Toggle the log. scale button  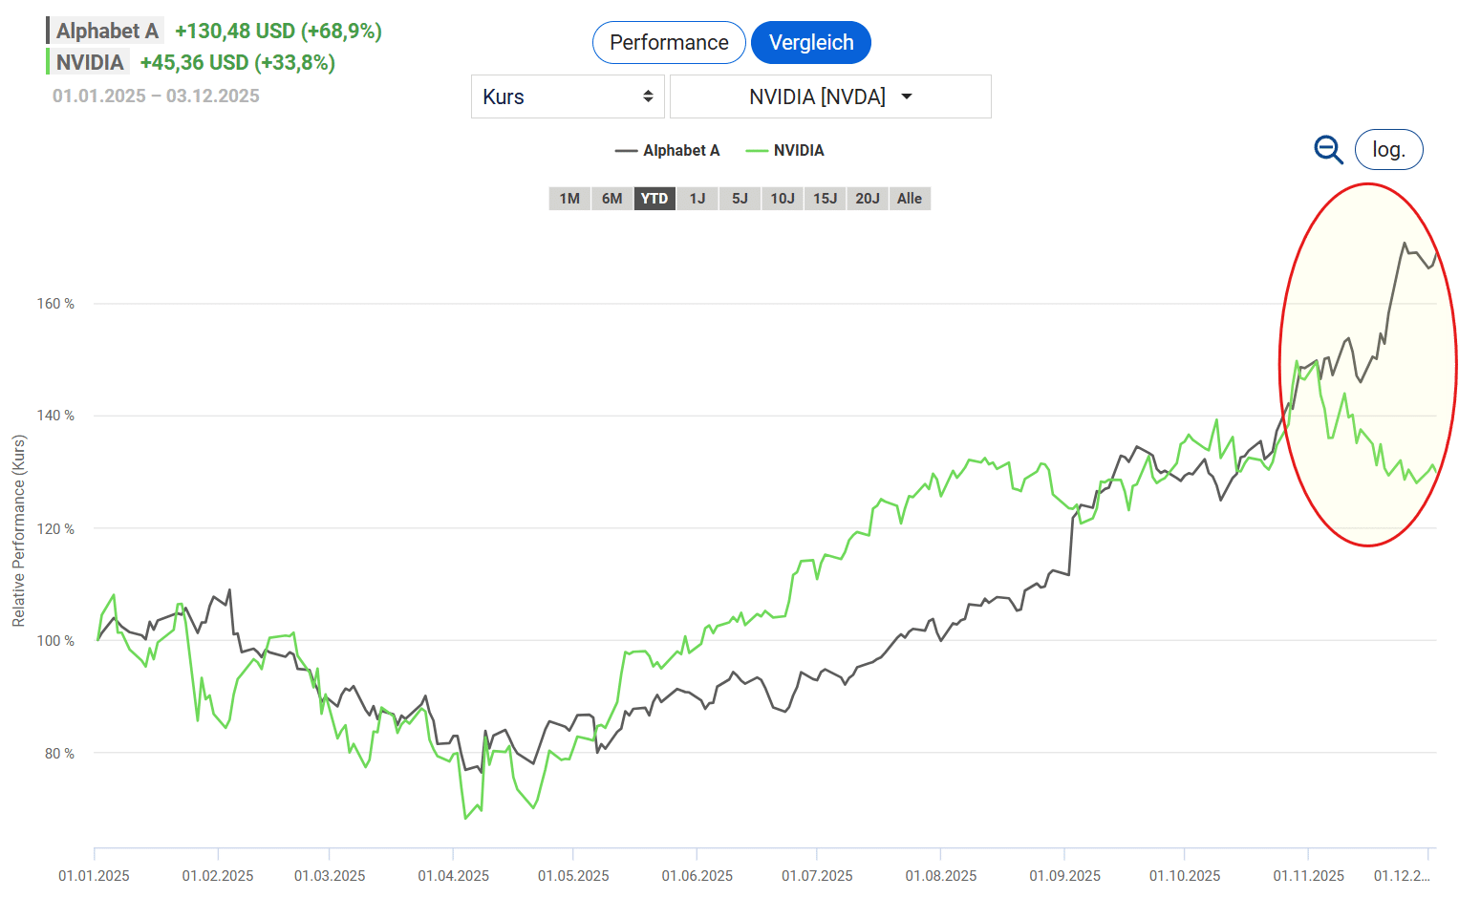click(1388, 150)
